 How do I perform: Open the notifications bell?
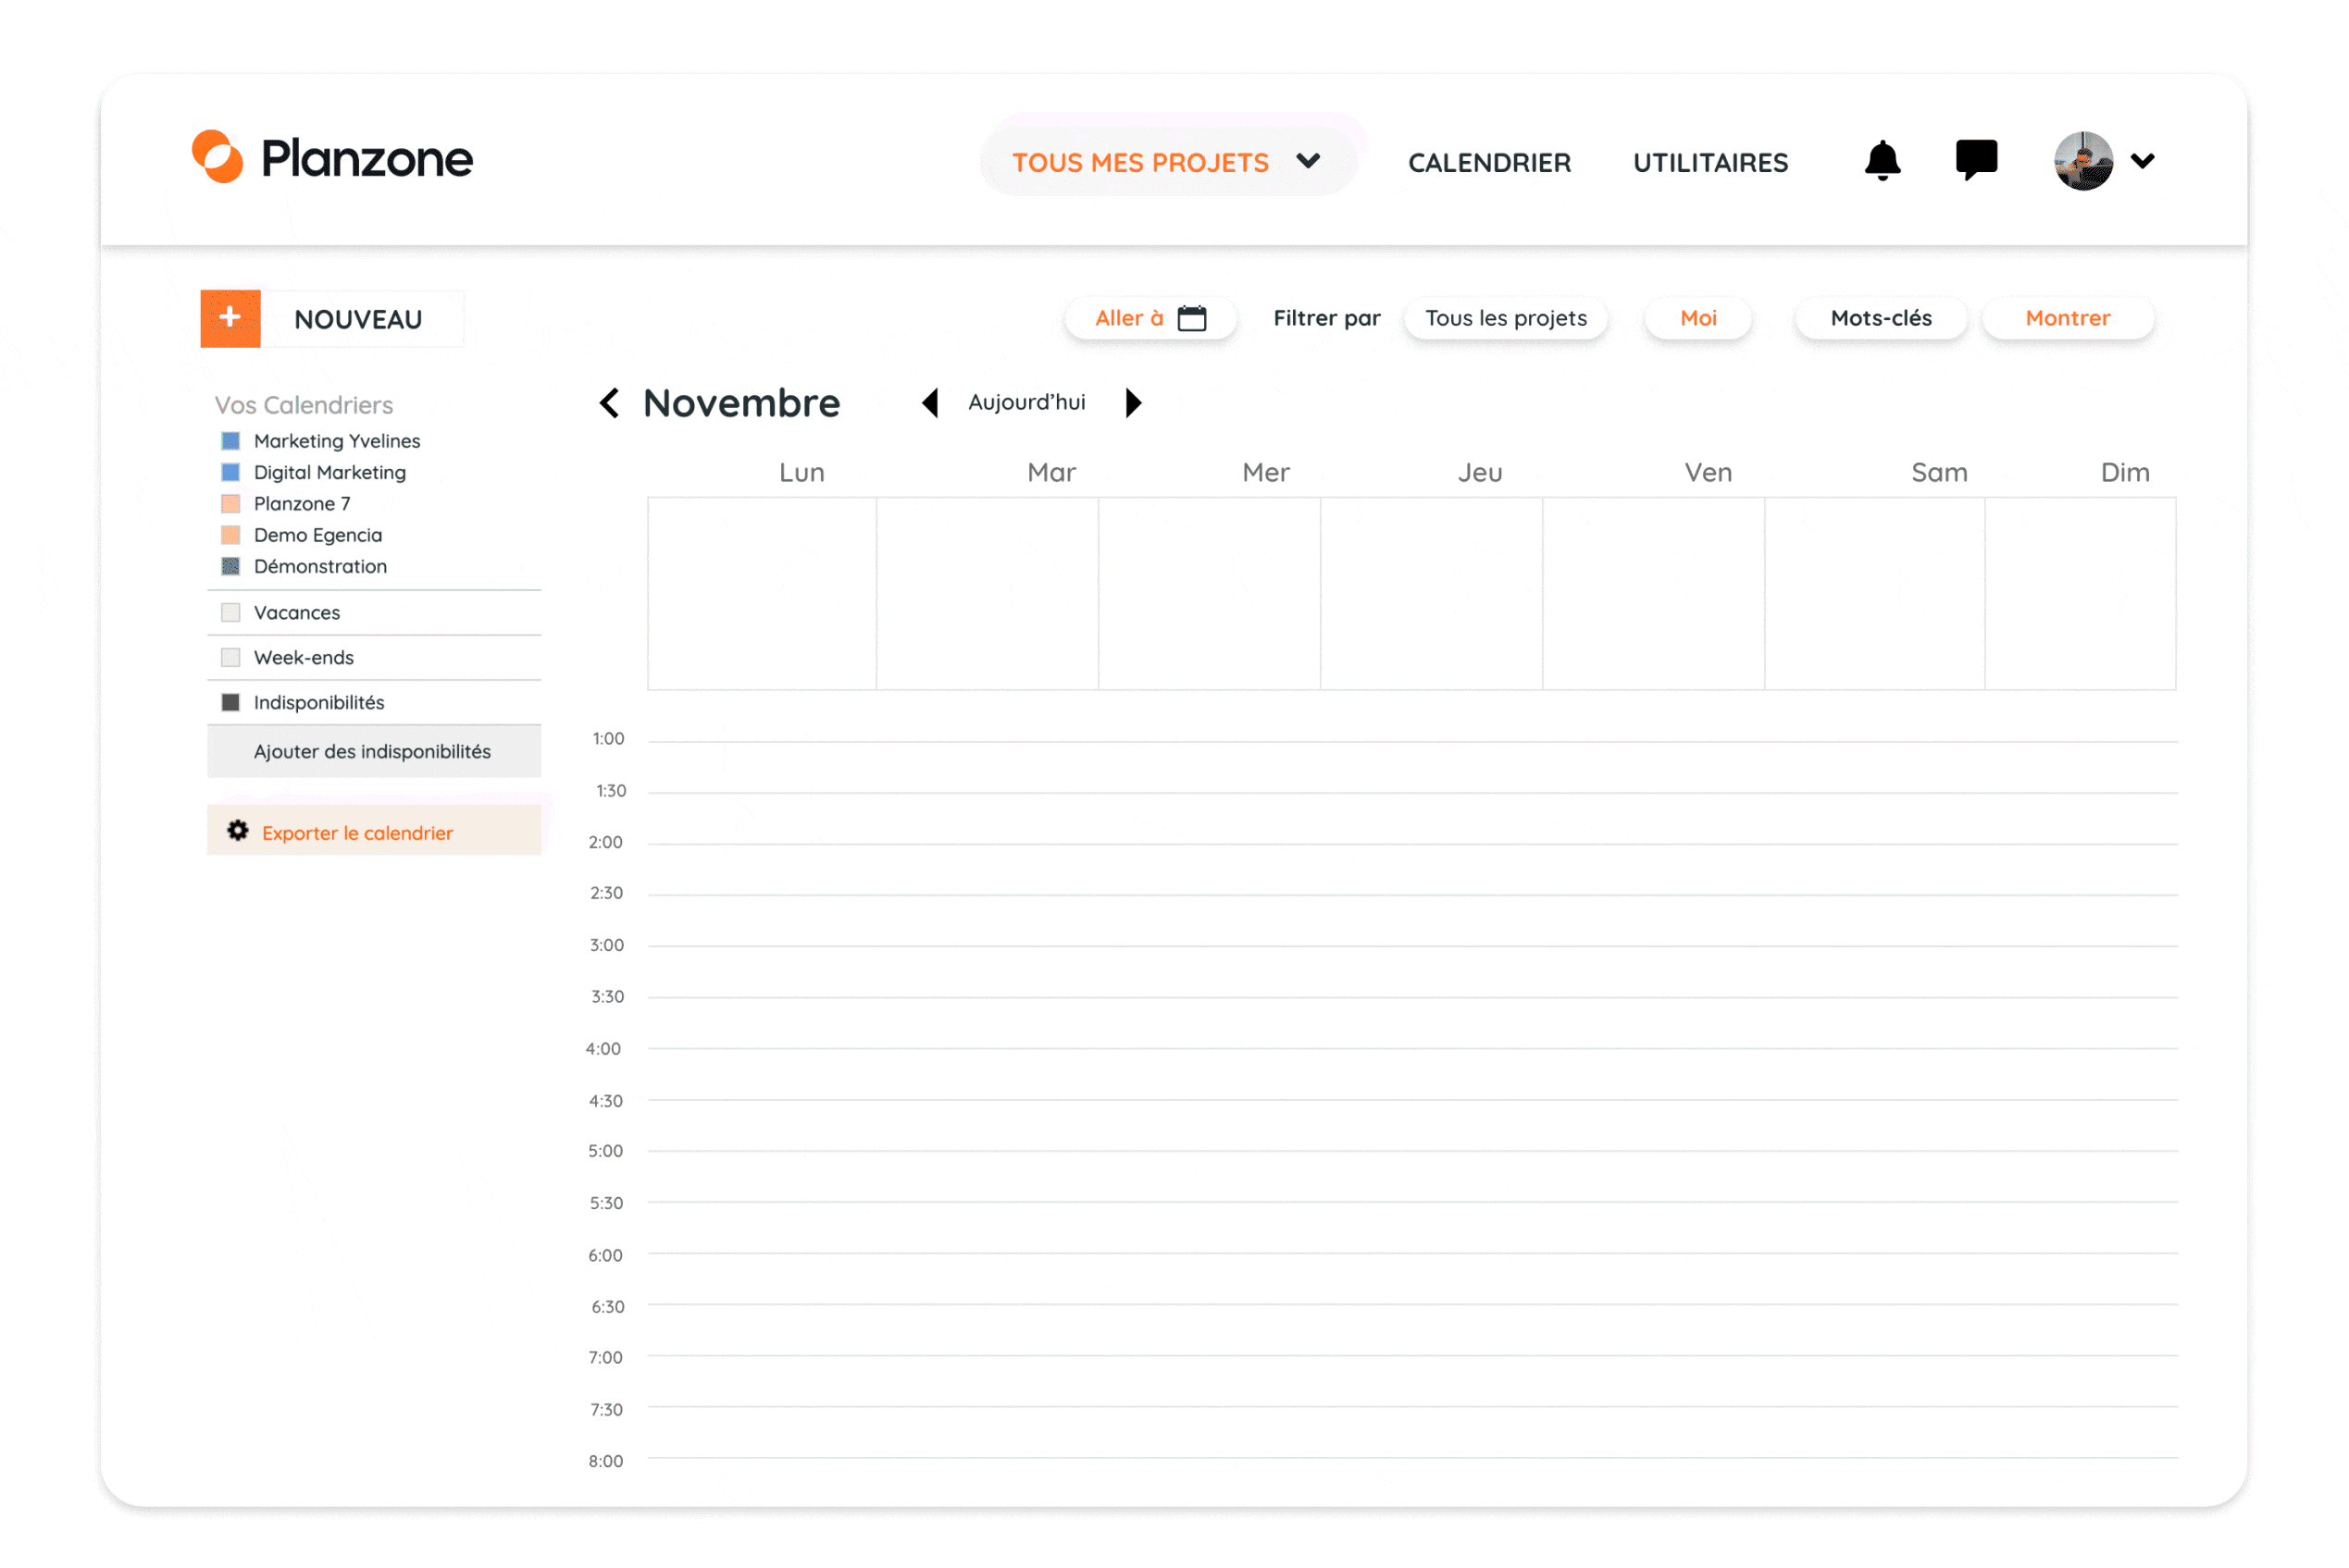coord(1882,160)
